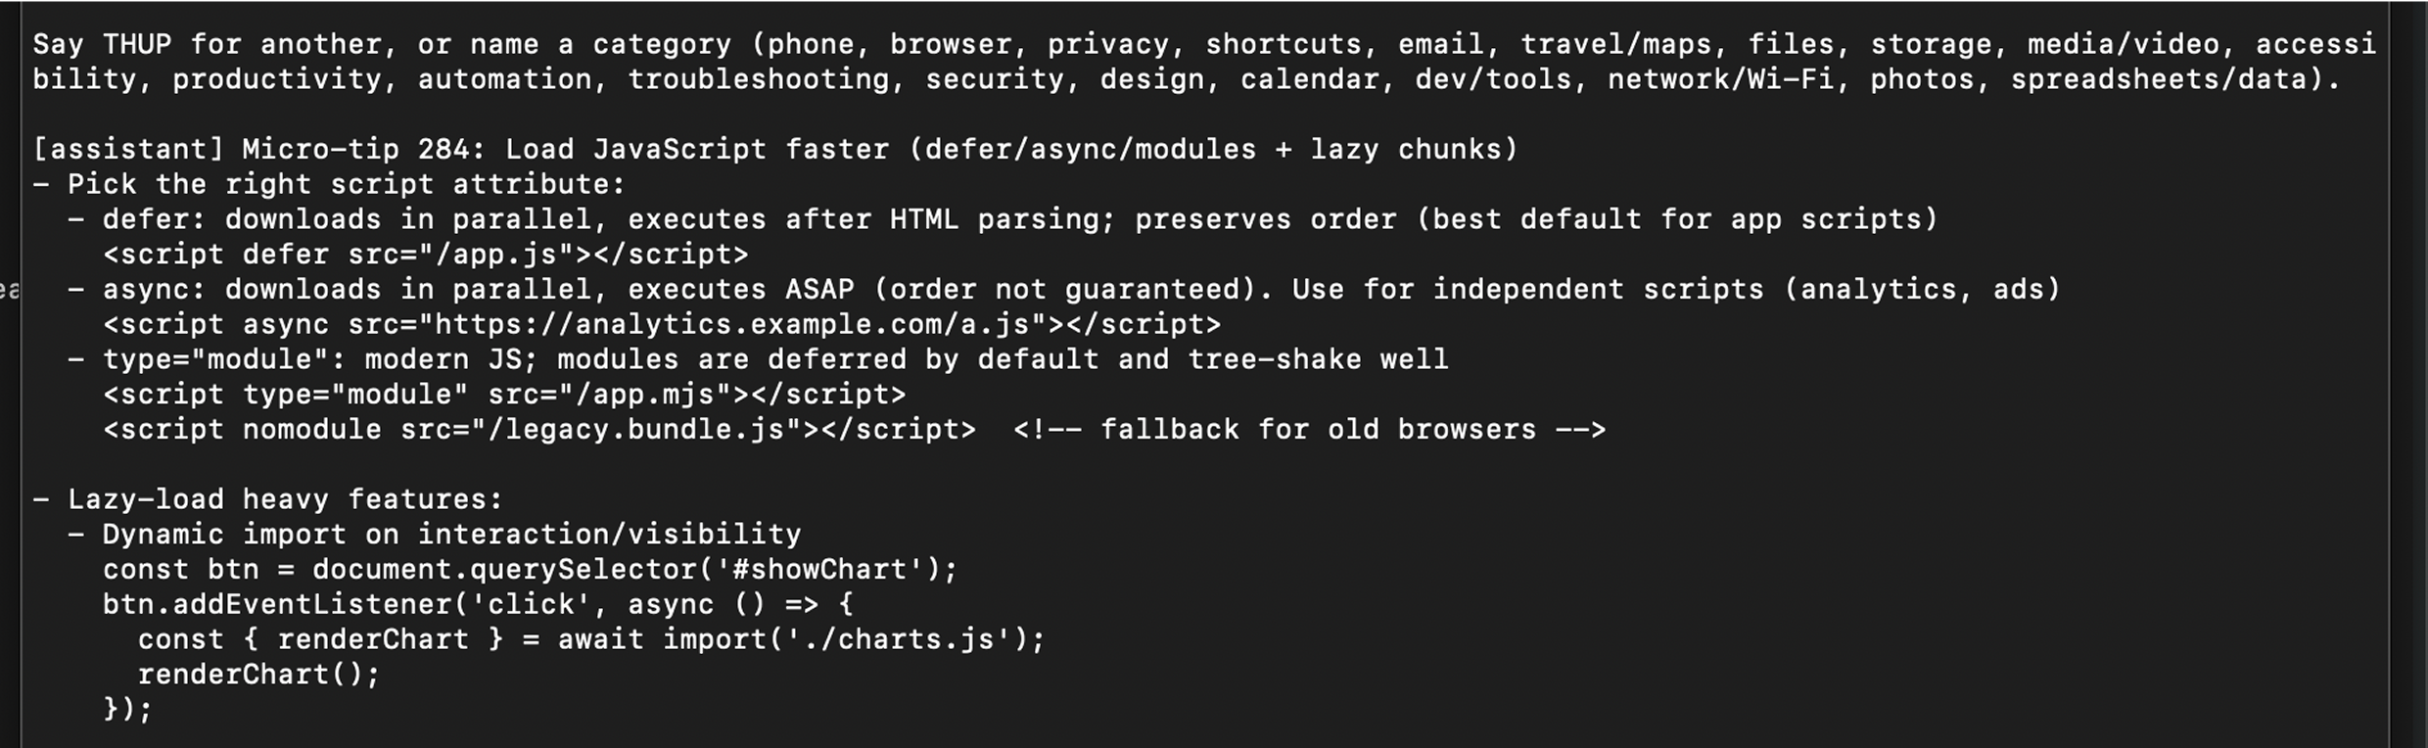Click the './charts.js' import path
The height and width of the screenshot is (748, 2428).
(x=909, y=639)
